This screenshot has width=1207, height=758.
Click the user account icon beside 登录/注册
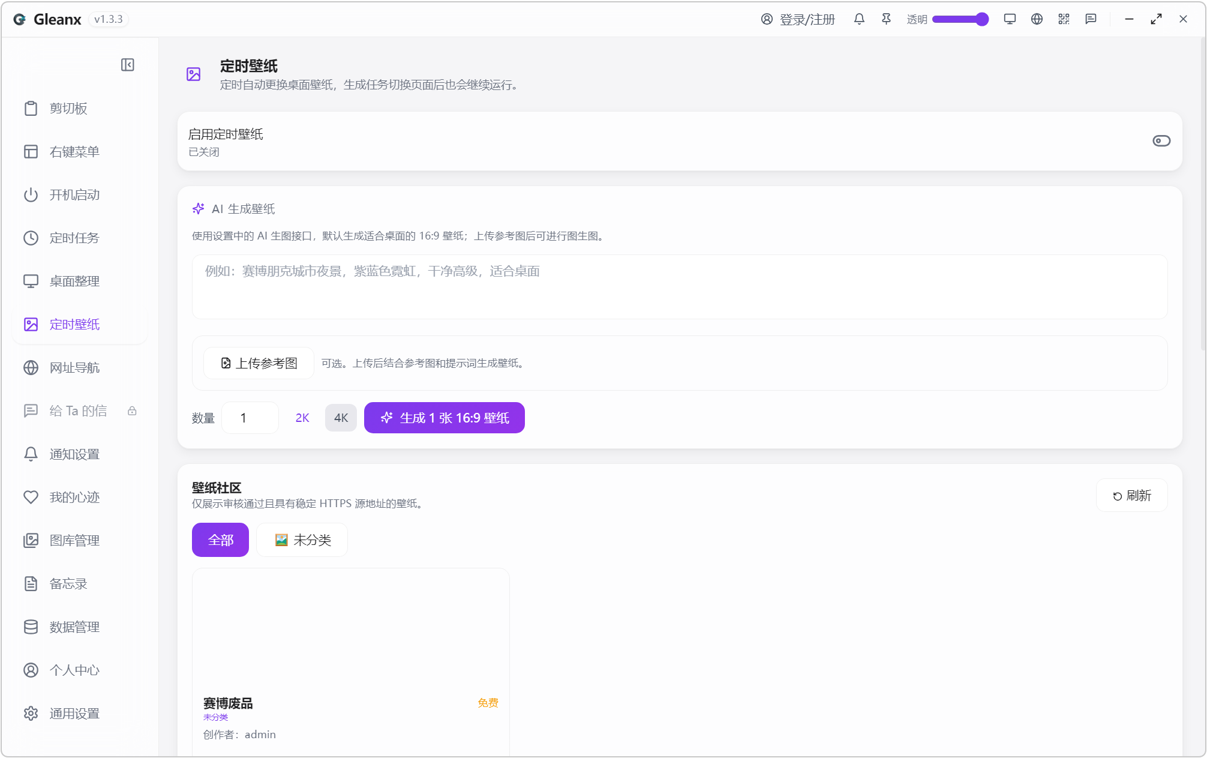click(767, 19)
